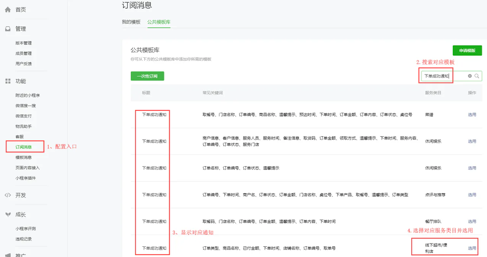
Task: Click keywords starting 订单类型、商品名称
Action: (269, 248)
